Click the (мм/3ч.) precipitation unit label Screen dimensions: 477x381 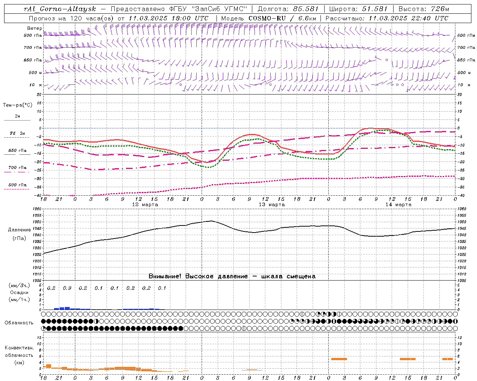click(x=19, y=285)
